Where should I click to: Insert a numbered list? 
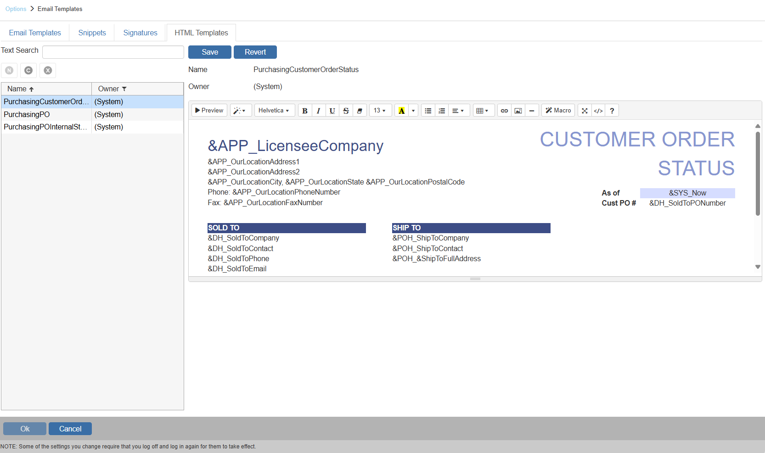(x=442, y=111)
